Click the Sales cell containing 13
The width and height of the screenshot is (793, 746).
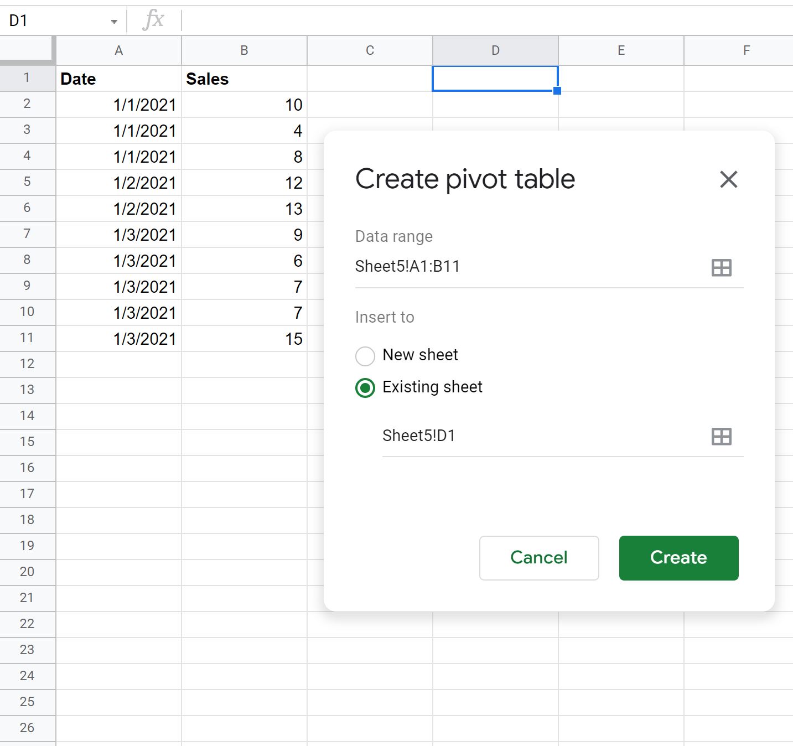pos(244,209)
